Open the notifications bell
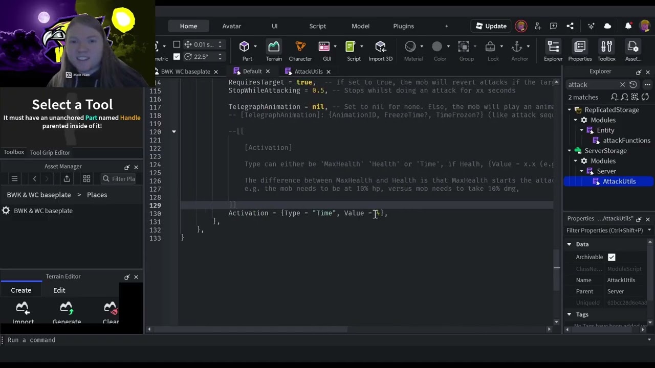Viewport: 655px width, 368px height. click(628, 26)
